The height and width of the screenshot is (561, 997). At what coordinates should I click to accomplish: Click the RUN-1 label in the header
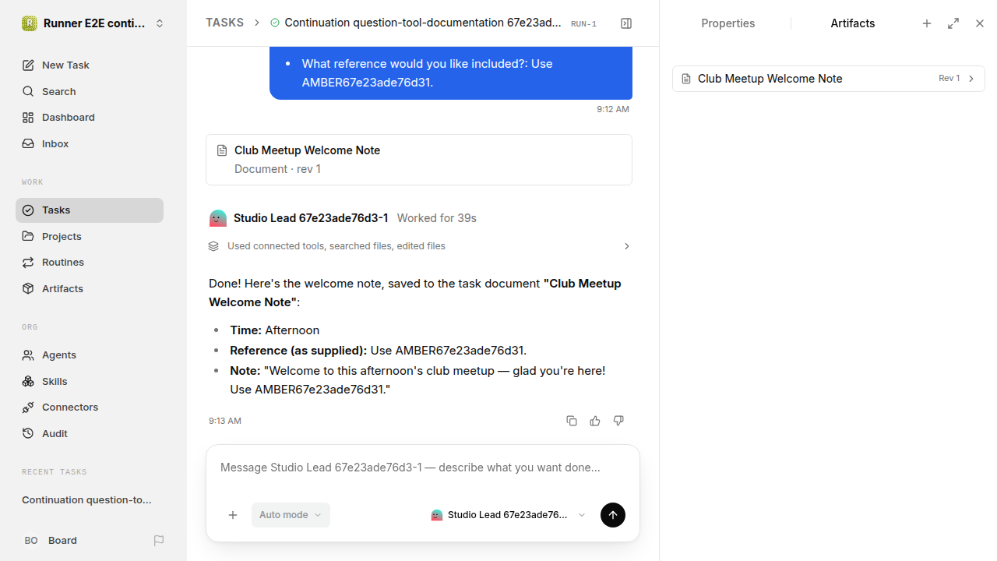click(x=583, y=24)
